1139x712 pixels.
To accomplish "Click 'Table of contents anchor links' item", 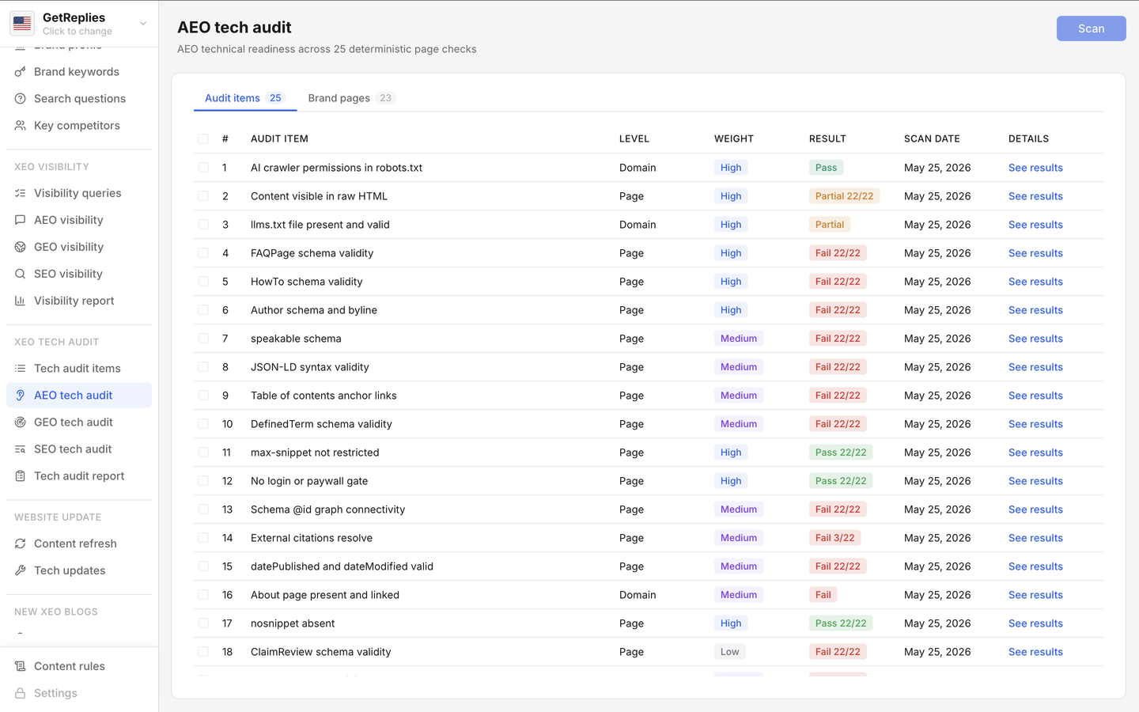I will coord(324,396).
